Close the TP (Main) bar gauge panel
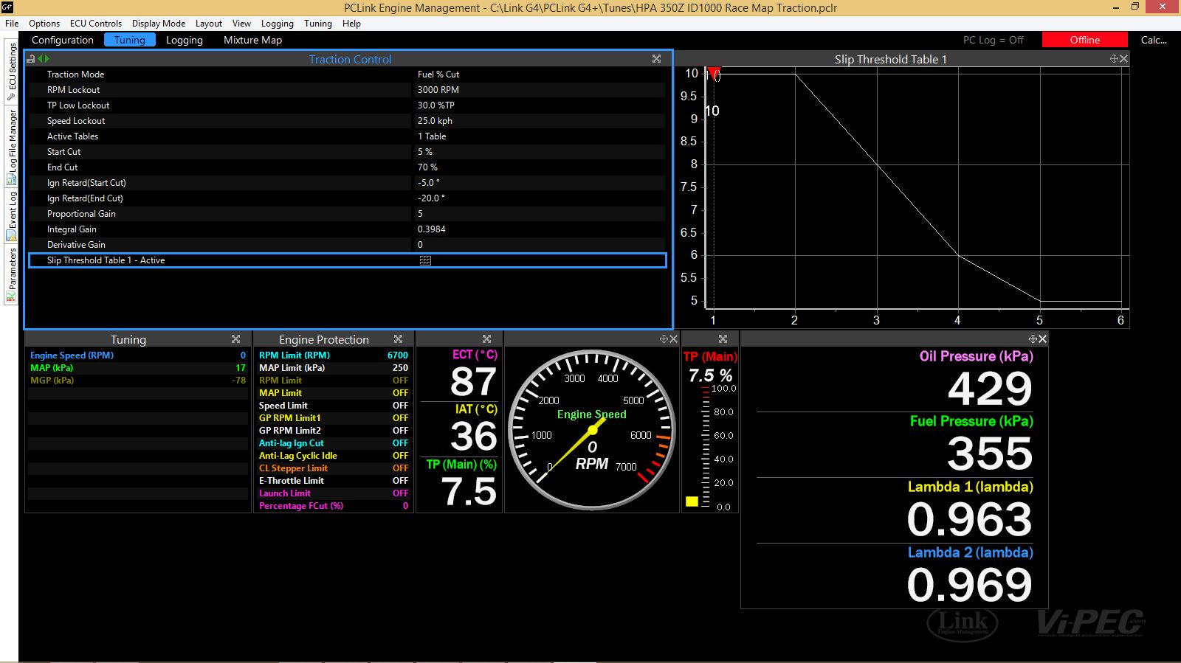Screen dimensions: 1181x663 [723, 339]
